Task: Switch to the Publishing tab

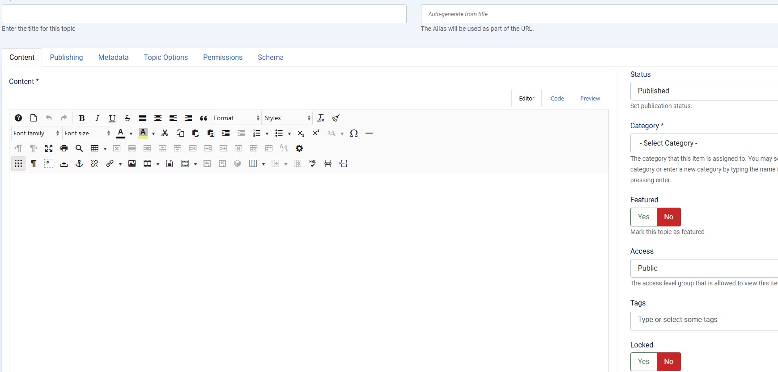Action: pyautogui.click(x=66, y=58)
